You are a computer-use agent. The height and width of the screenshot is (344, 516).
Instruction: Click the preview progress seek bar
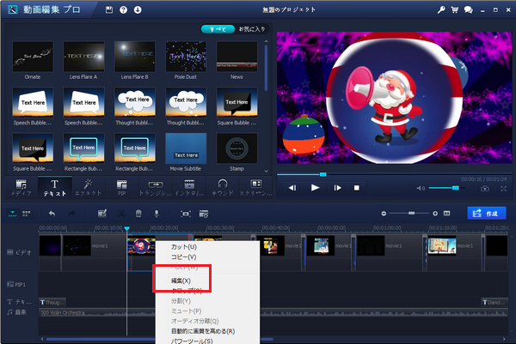tap(394, 174)
